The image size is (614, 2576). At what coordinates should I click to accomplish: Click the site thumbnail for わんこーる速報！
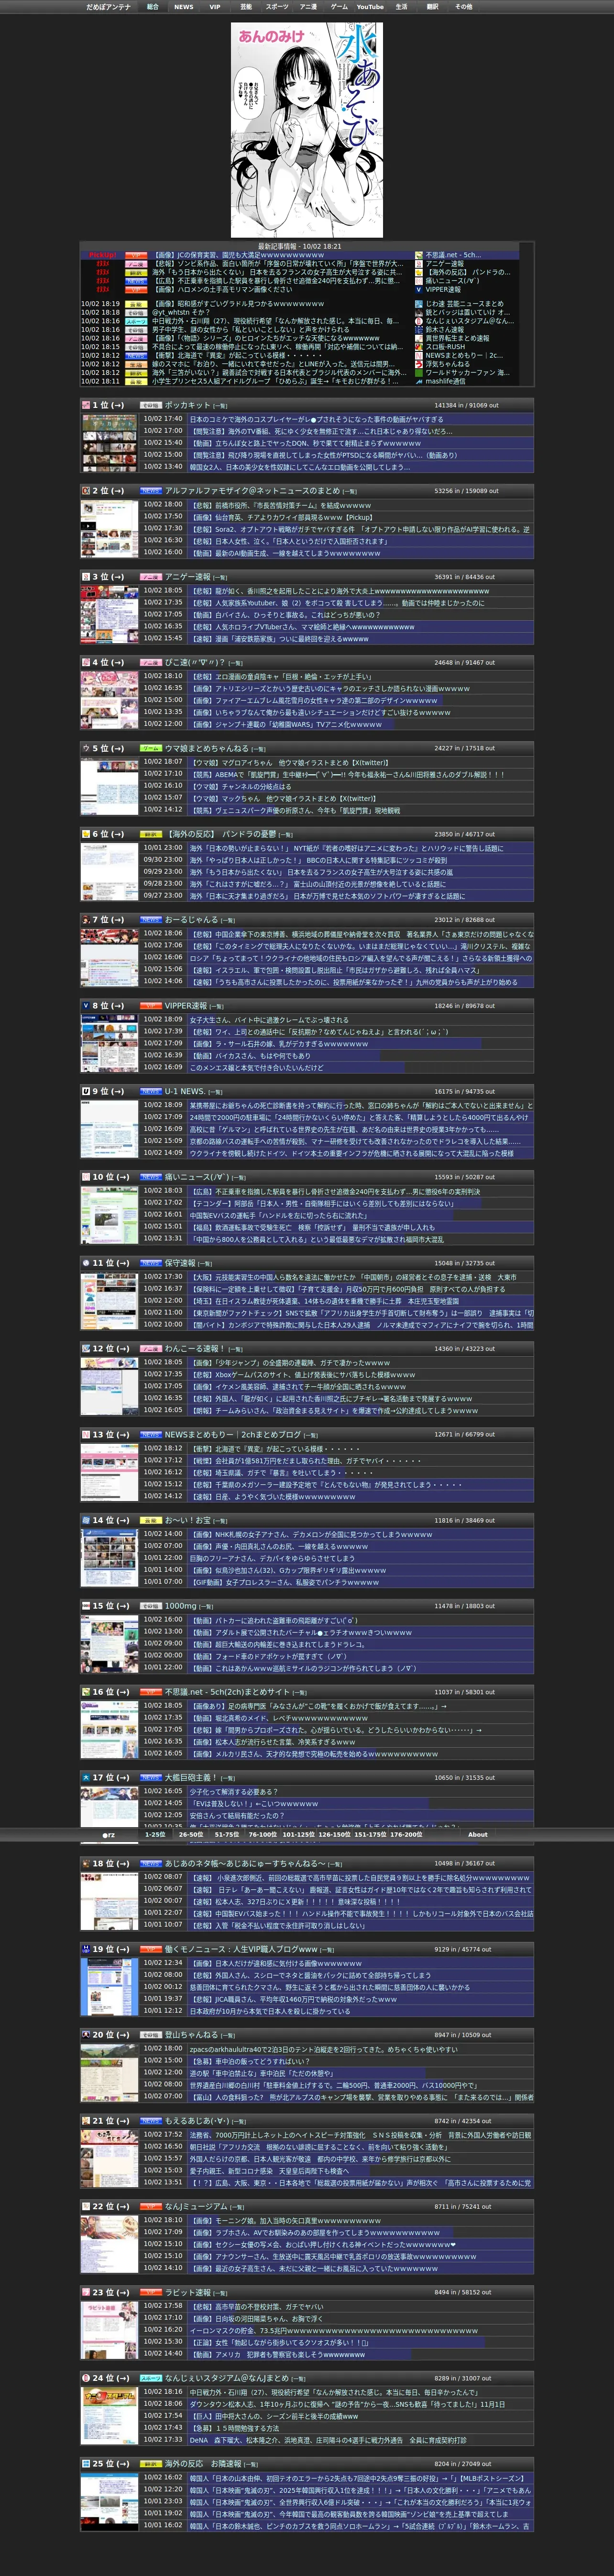pyautogui.click(x=109, y=1385)
